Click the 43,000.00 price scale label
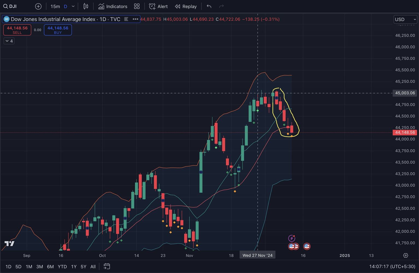The image size is (419, 273). pyautogui.click(x=405, y=185)
